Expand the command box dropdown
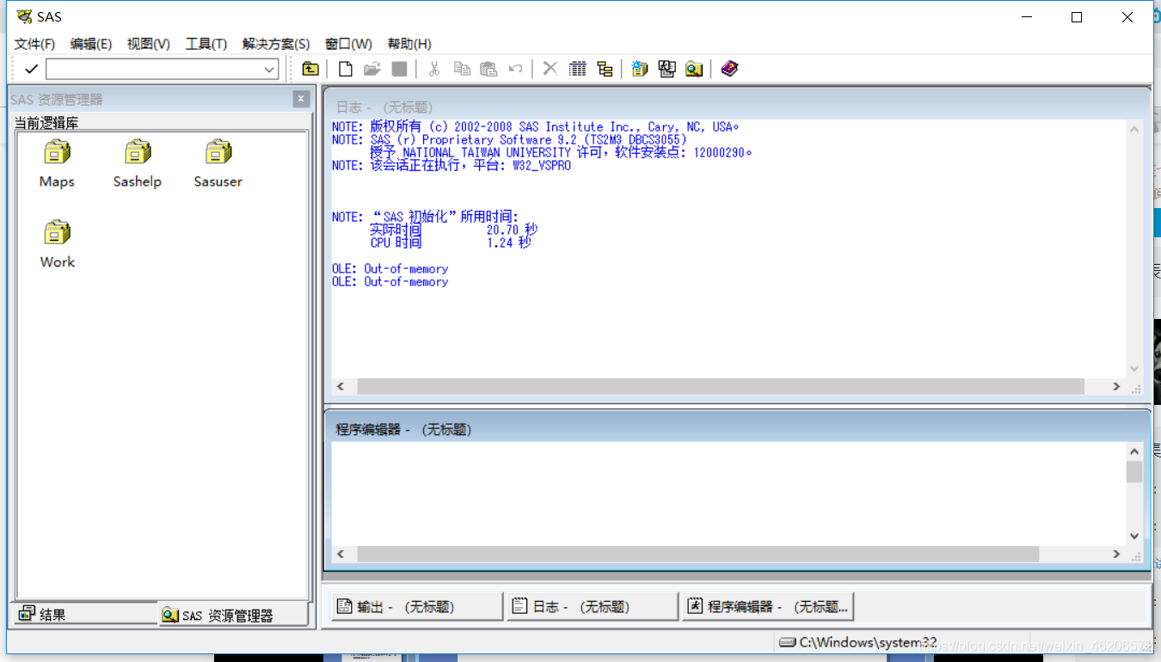Image resolution: width=1161 pixels, height=662 pixels. (x=269, y=70)
